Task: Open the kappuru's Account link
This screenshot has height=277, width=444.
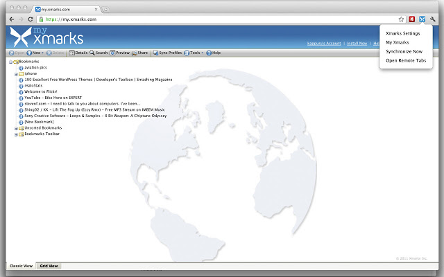Action: [x=324, y=43]
